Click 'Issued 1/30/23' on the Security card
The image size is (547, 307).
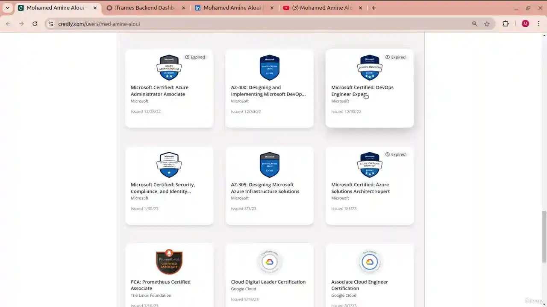tap(144, 209)
